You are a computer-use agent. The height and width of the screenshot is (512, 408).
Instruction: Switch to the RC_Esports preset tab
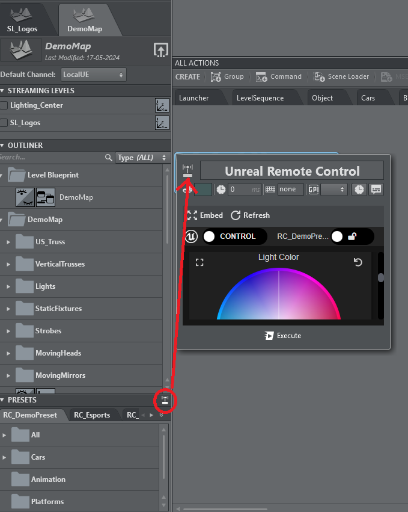tap(92, 415)
